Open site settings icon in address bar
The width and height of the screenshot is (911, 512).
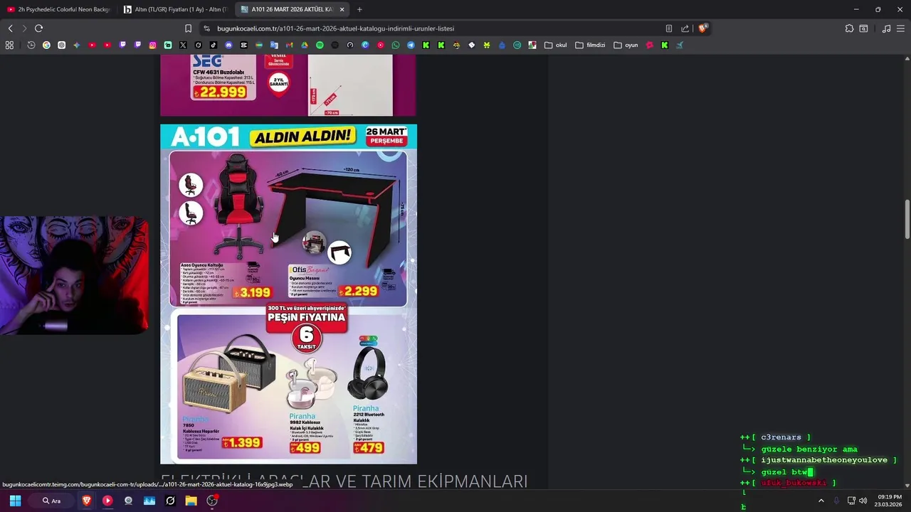[x=206, y=28]
